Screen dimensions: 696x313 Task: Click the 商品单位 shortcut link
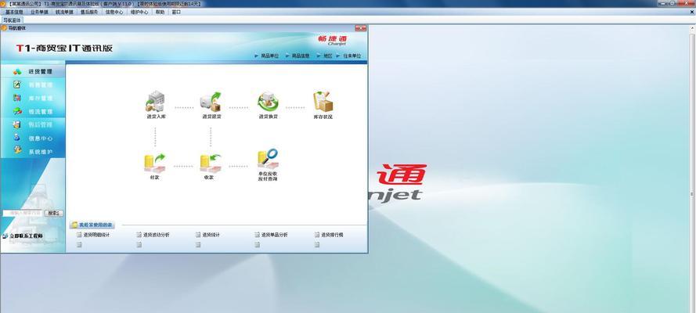click(270, 56)
